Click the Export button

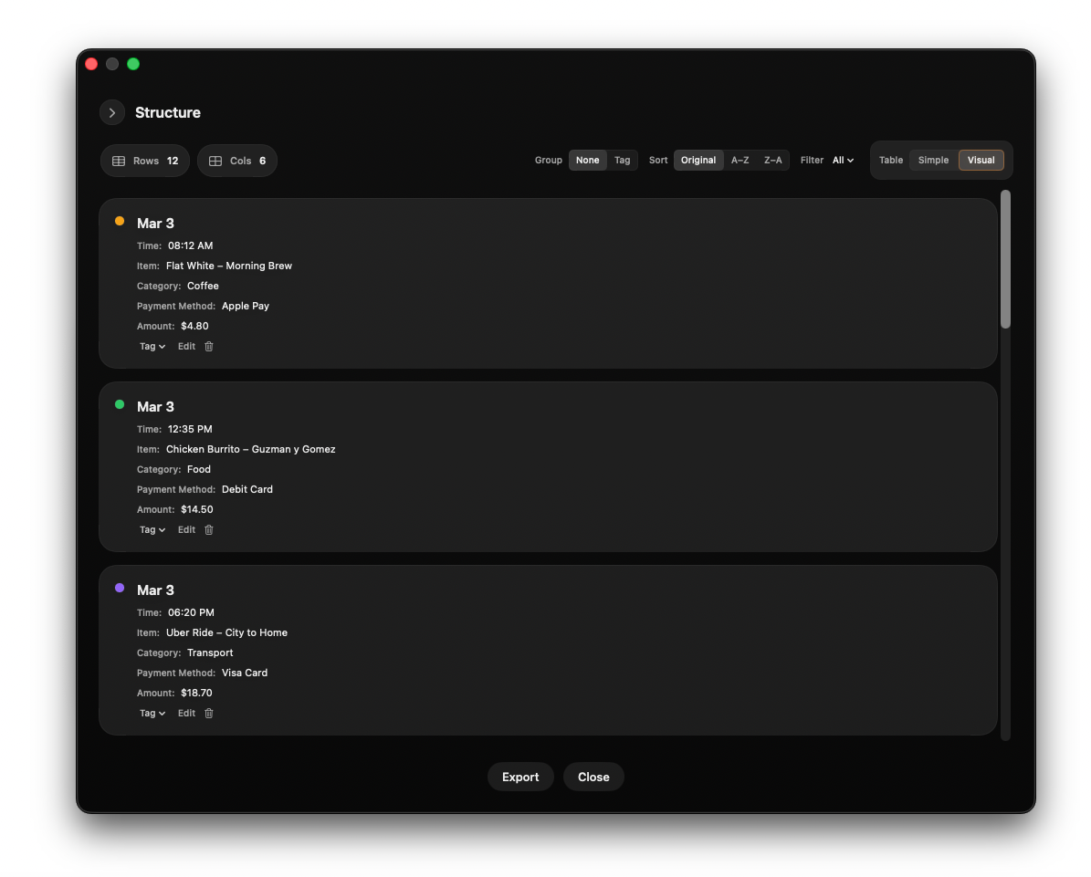point(520,778)
